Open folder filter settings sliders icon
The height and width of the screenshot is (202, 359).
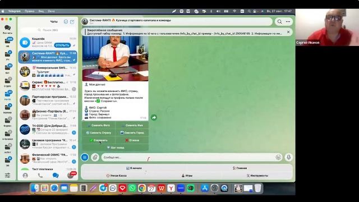7,176
